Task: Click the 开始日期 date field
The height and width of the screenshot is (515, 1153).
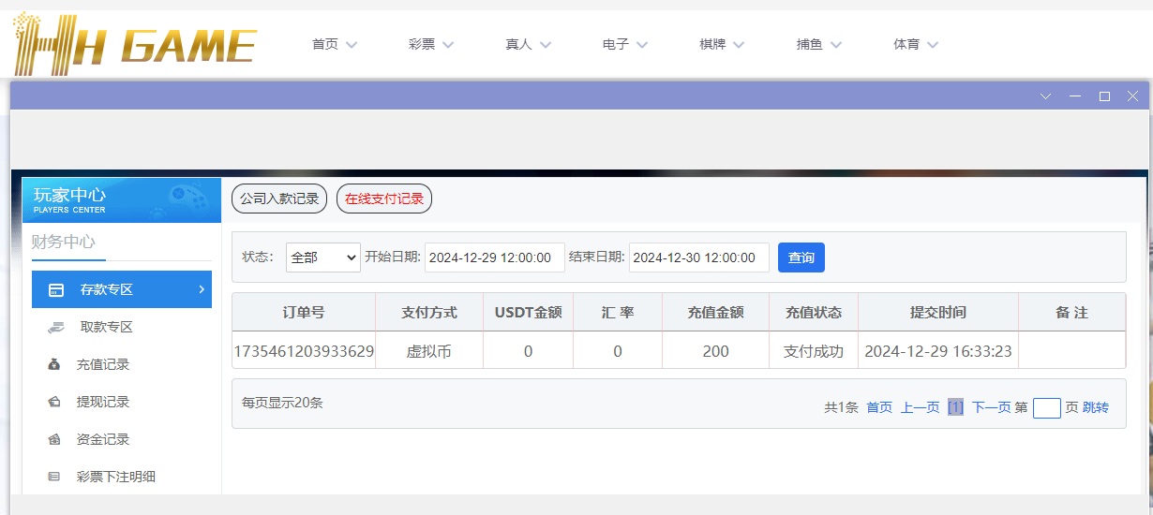Action: pyautogui.click(x=494, y=257)
